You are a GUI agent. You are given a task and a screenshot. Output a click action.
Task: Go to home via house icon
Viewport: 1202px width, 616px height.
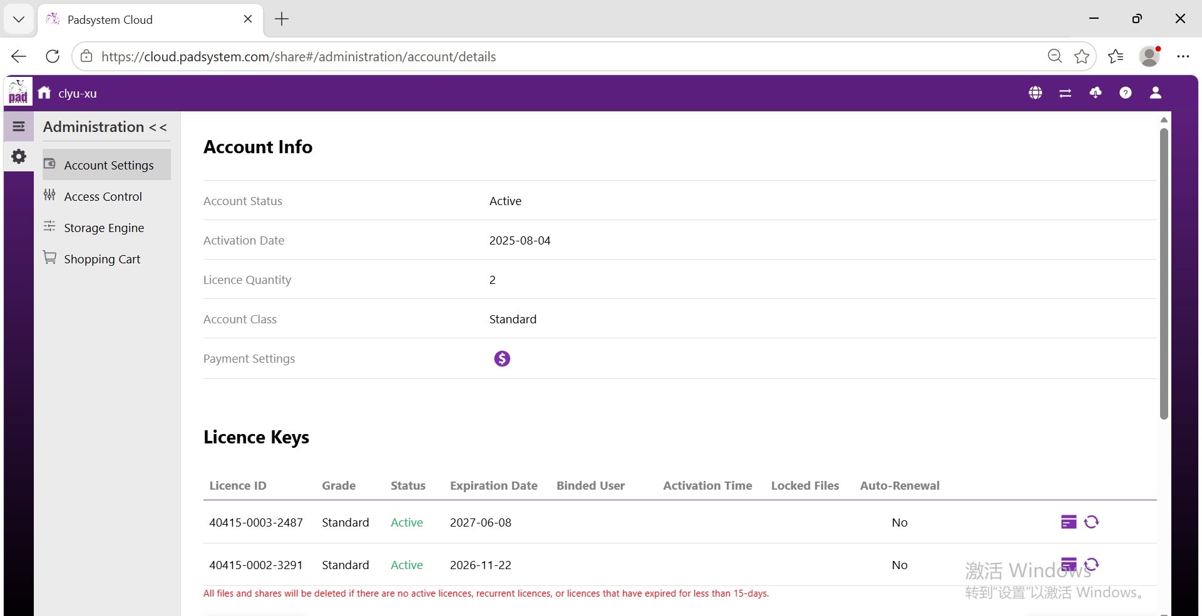click(44, 93)
